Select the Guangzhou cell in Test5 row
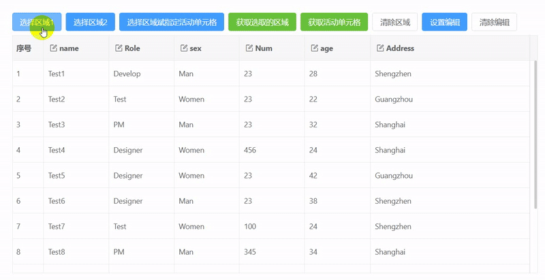This screenshot has width=545, height=280. pyautogui.click(x=450, y=176)
